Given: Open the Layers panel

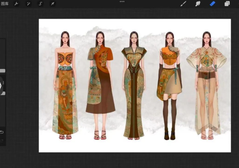Looking at the screenshot, I should [x=227, y=4].
